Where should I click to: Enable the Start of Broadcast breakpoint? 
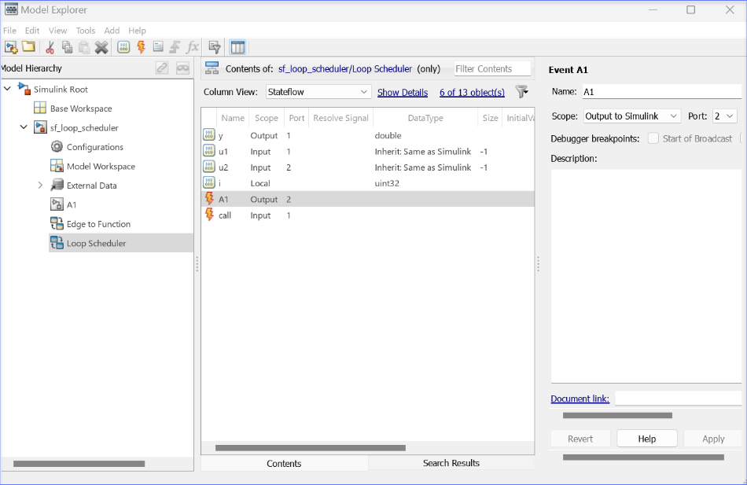653,138
